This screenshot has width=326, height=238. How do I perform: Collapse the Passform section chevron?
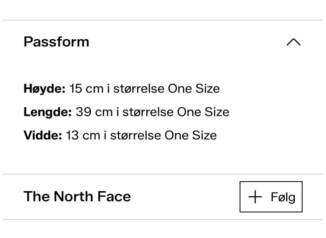tap(293, 42)
